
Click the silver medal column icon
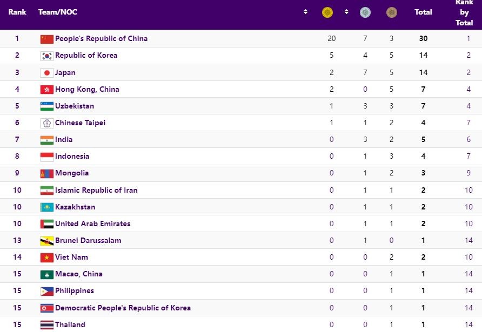pos(365,12)
